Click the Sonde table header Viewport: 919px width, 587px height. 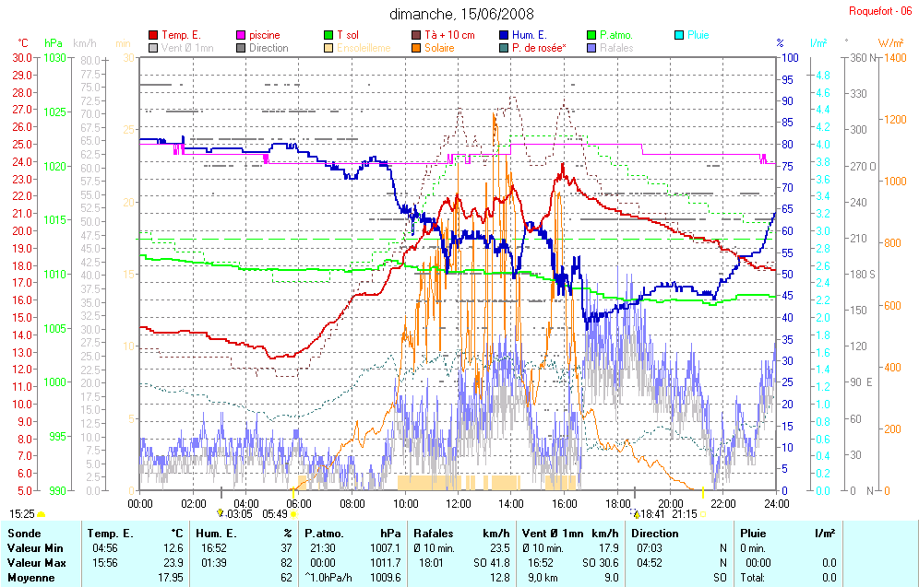[24, 534]
